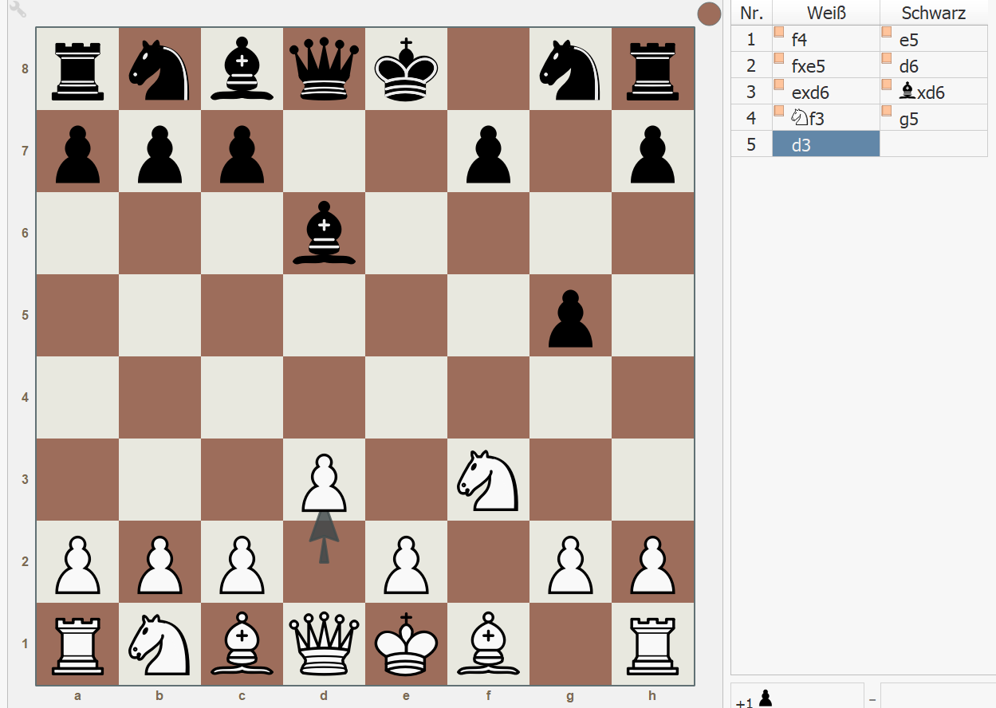
Task: Click the white king on e1
Action: pos(406,644)
